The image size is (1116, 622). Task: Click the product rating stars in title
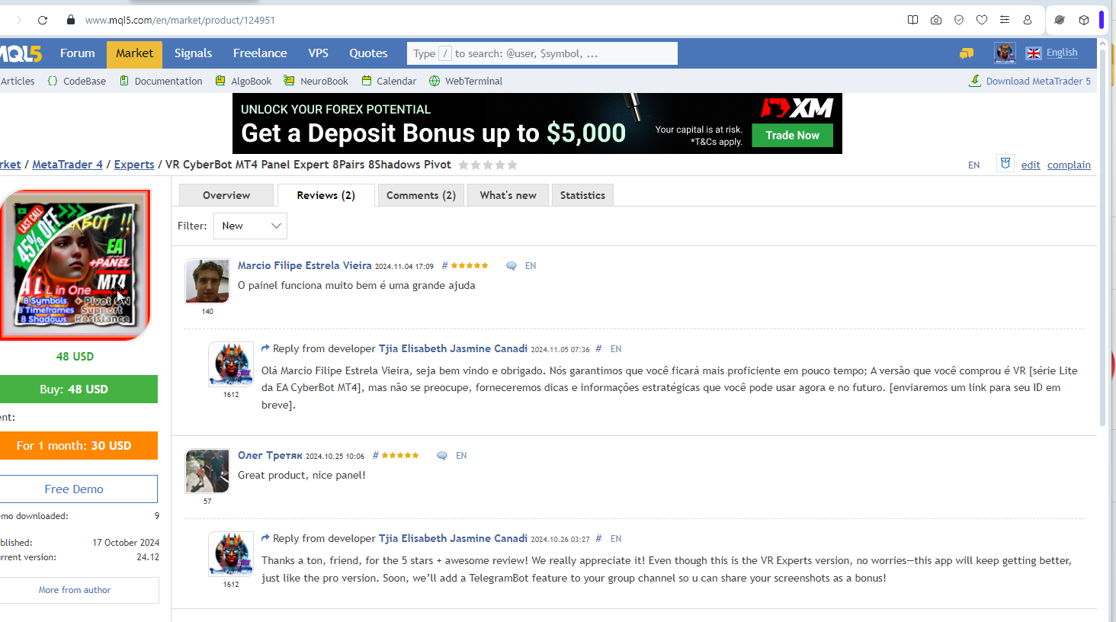(488, 165)
